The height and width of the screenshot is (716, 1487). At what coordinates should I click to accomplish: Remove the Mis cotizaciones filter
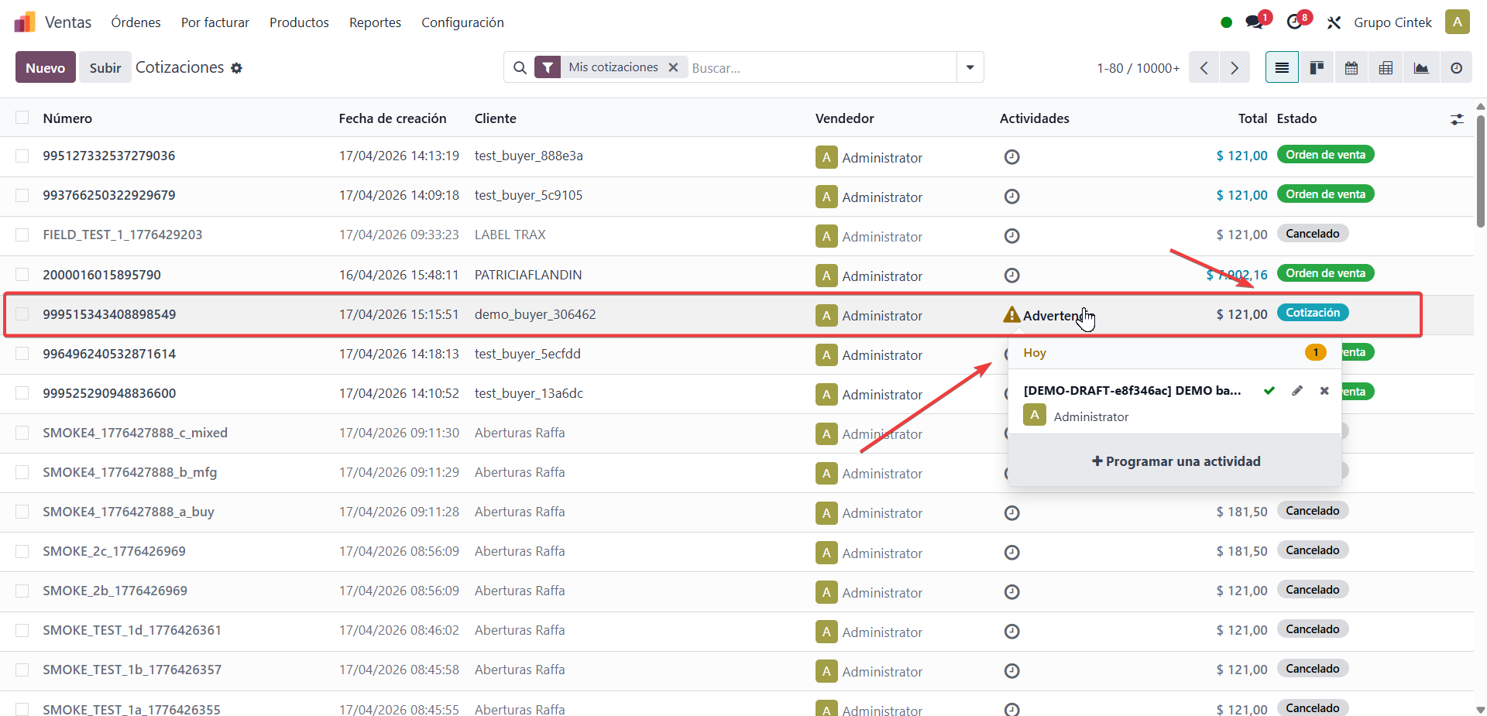point(673,67)
